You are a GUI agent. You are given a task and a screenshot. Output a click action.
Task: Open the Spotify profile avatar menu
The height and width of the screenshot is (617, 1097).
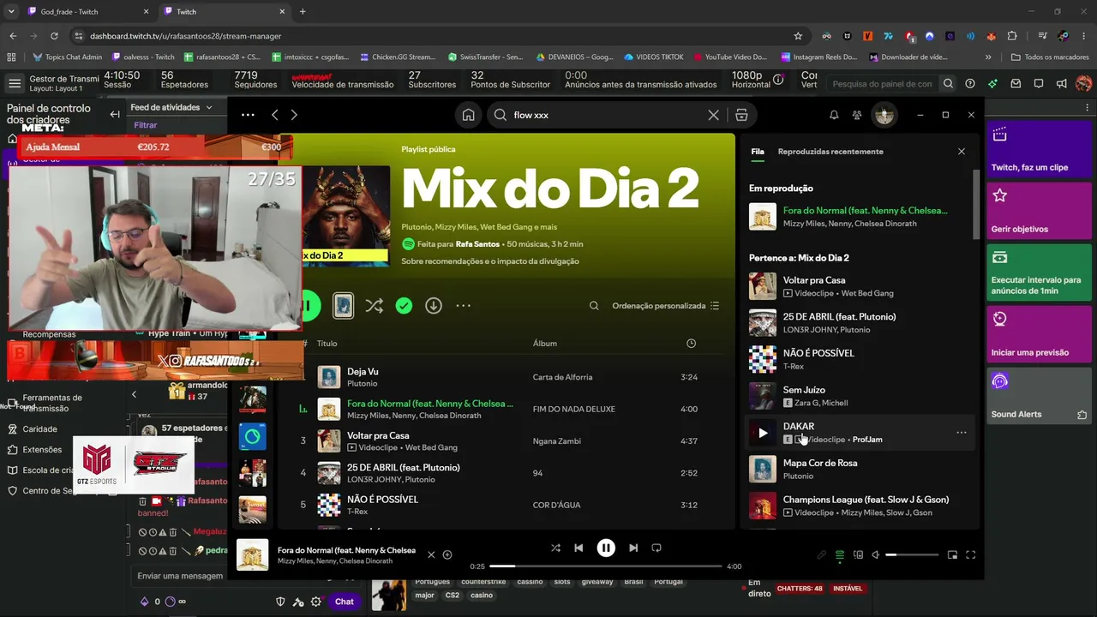[884, 115]
